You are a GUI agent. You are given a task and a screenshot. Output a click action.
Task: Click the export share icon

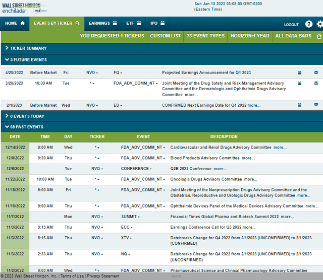pyautogui.click(x=319, y=36)
